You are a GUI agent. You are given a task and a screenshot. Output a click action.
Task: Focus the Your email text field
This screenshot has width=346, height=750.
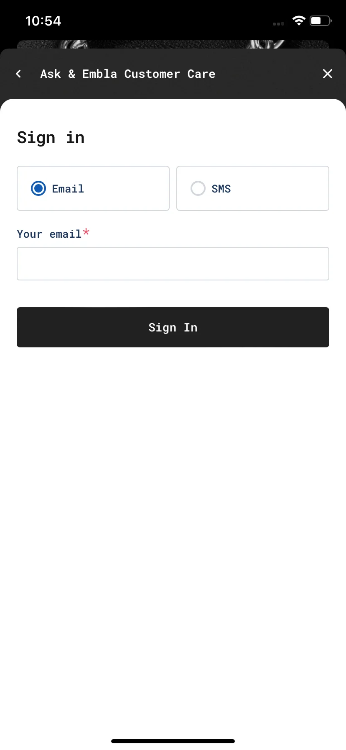173,264
